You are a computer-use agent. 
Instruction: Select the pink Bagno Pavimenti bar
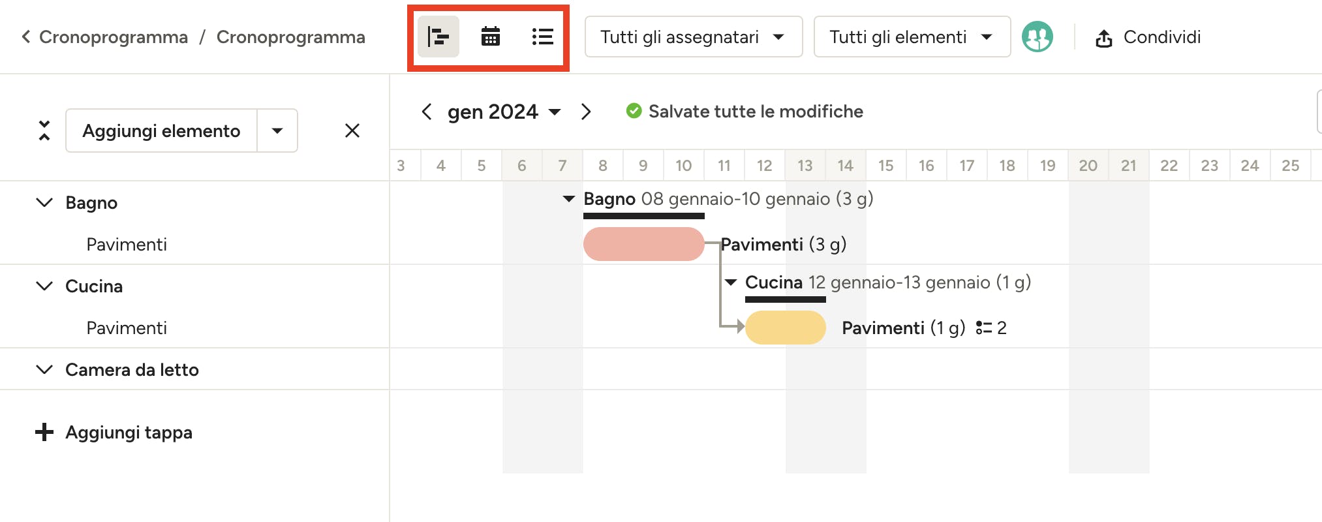(x=643, y=244)
